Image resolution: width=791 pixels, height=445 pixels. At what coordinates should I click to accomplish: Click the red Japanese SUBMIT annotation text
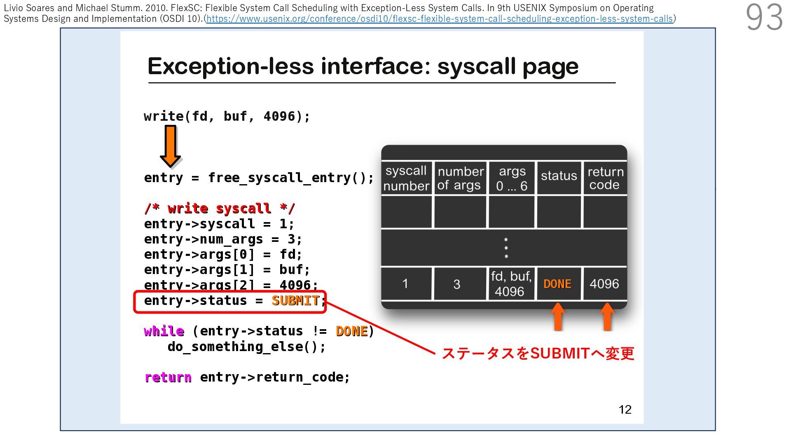point(538,354)
